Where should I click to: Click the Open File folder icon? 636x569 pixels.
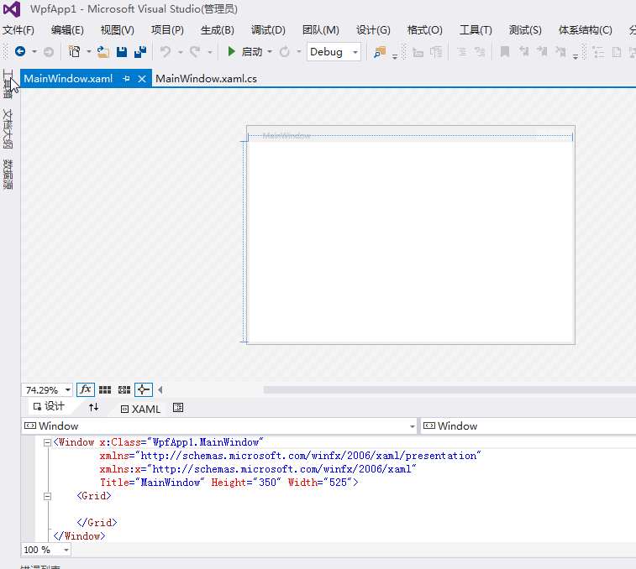[x=103, y=52]
